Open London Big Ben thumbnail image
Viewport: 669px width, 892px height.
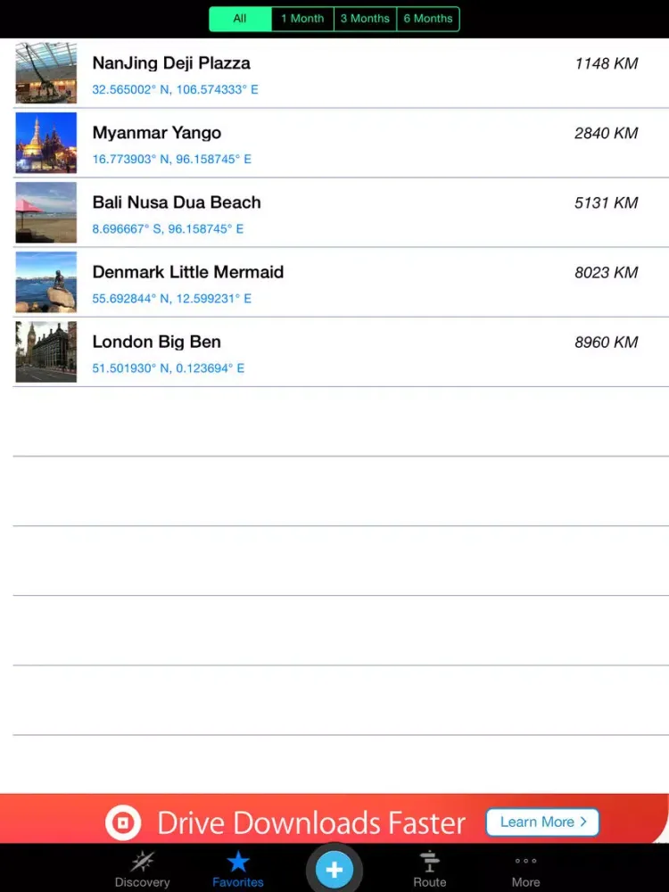[46, 351]
